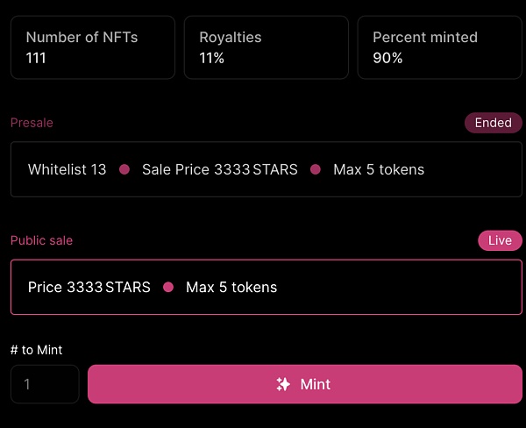The width and height of the screenshot is (526, 428).
Task: Click the pink Mint button
Action: (305, 384)
